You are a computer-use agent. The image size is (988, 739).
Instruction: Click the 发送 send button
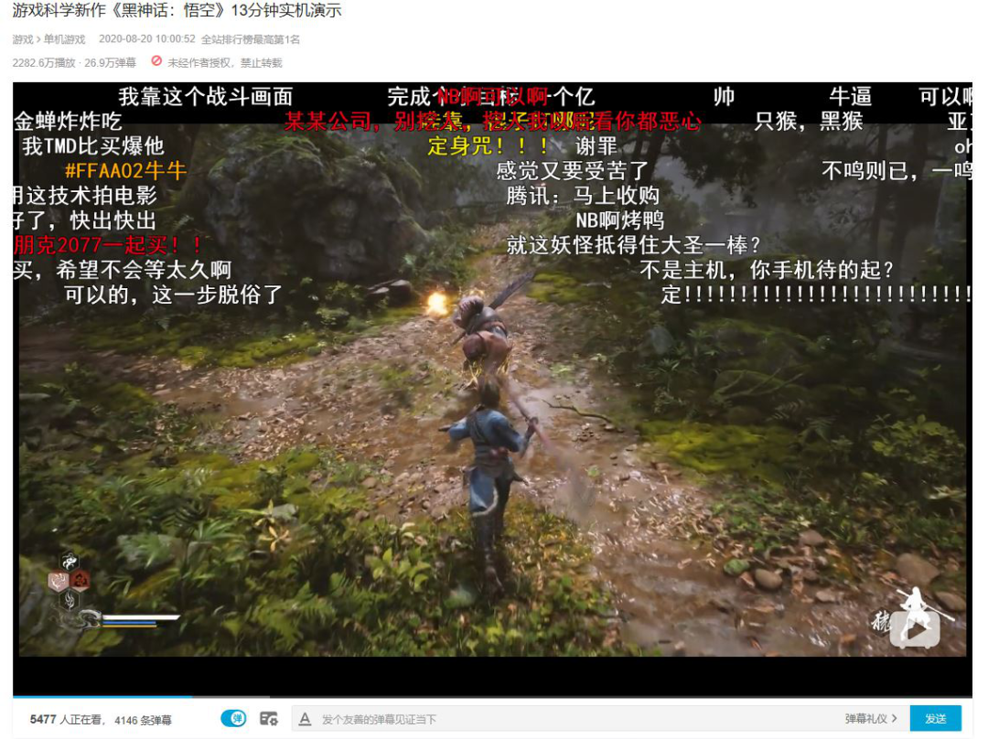pos(936,719)
